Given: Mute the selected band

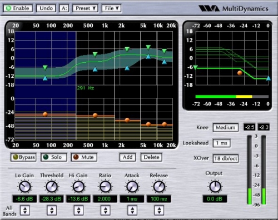Looking at the screenshot, I should point(84,157).
